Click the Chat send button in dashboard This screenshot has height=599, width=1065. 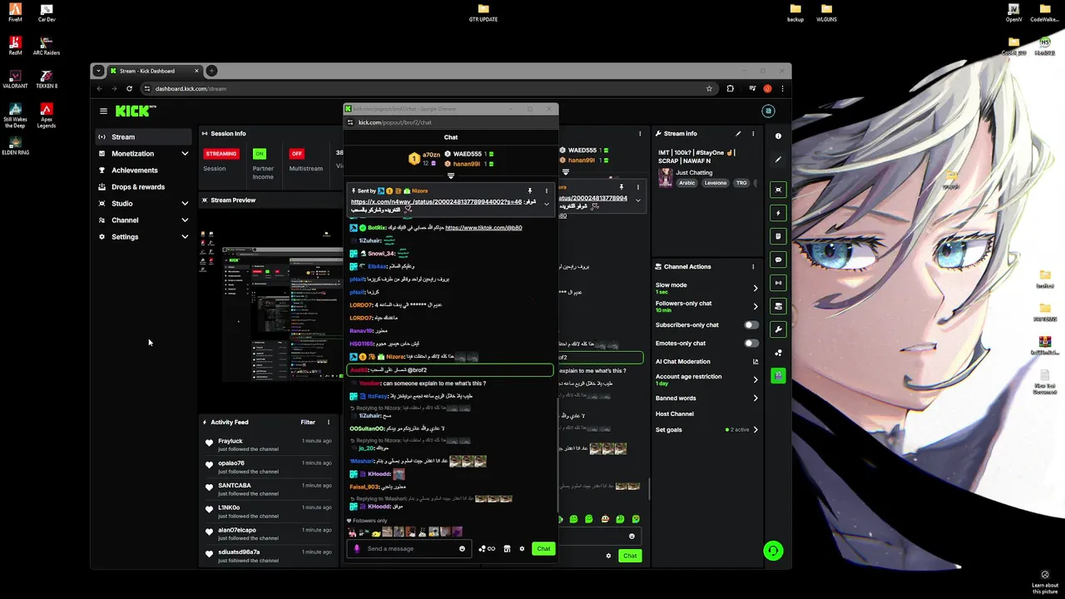point(630,556)
